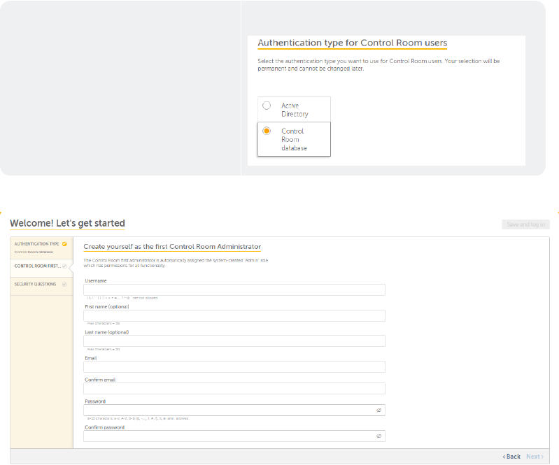Click into the Username field
Image resolution: width=559 pixels, height=465 pixels.
coord(234,290)
